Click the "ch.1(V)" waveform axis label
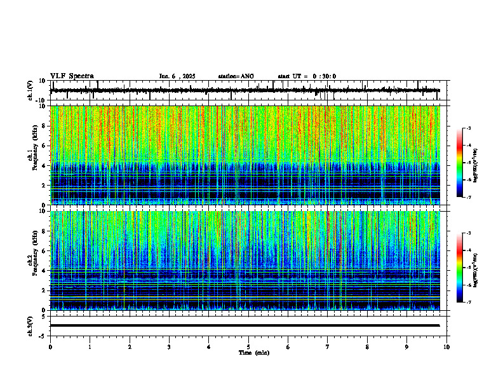Screen dimensions: 503x389 pos(30,90)
